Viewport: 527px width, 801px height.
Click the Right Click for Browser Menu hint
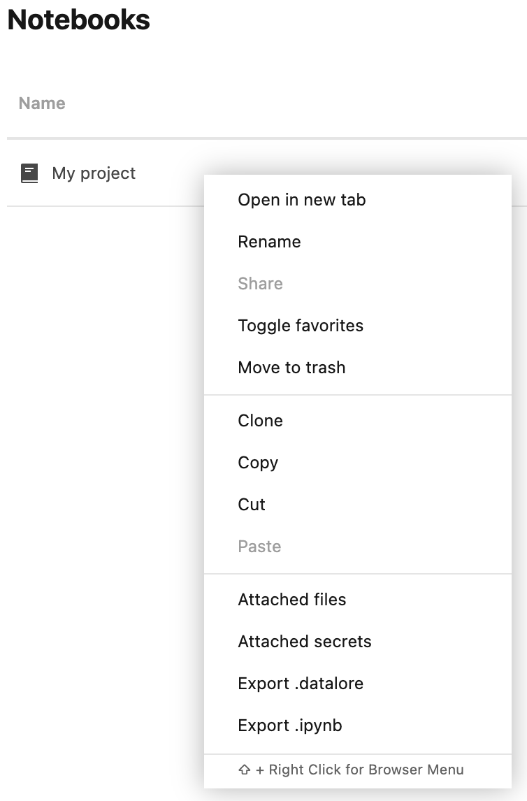[366, 770]
